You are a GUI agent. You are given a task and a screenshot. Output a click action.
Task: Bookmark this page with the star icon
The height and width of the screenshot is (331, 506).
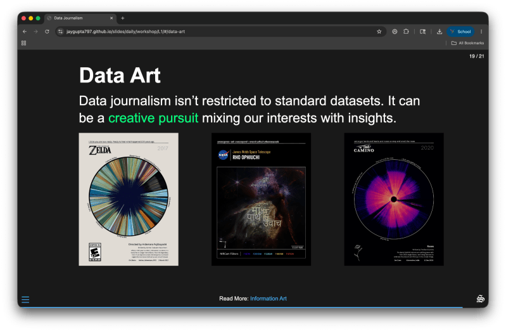[379, 31]
